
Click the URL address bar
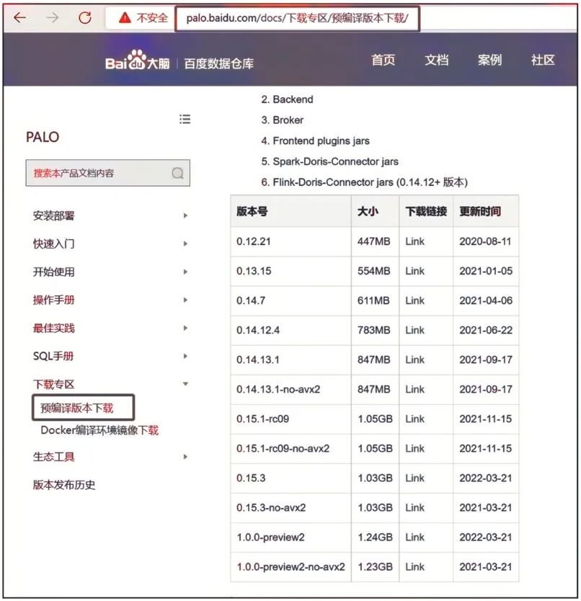pyautogui.click(x=297, y=18)
